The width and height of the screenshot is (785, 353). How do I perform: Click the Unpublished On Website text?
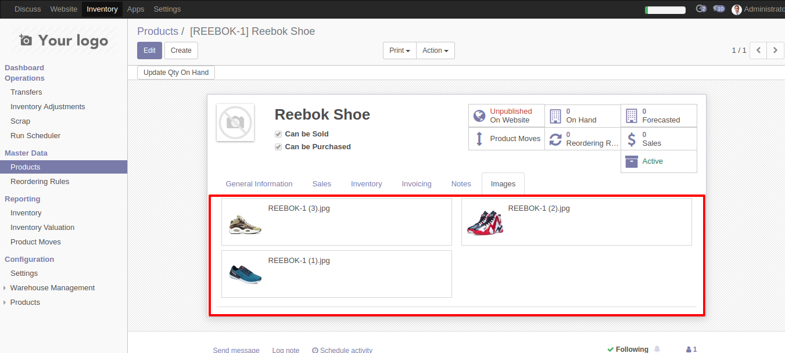(511, 116)
